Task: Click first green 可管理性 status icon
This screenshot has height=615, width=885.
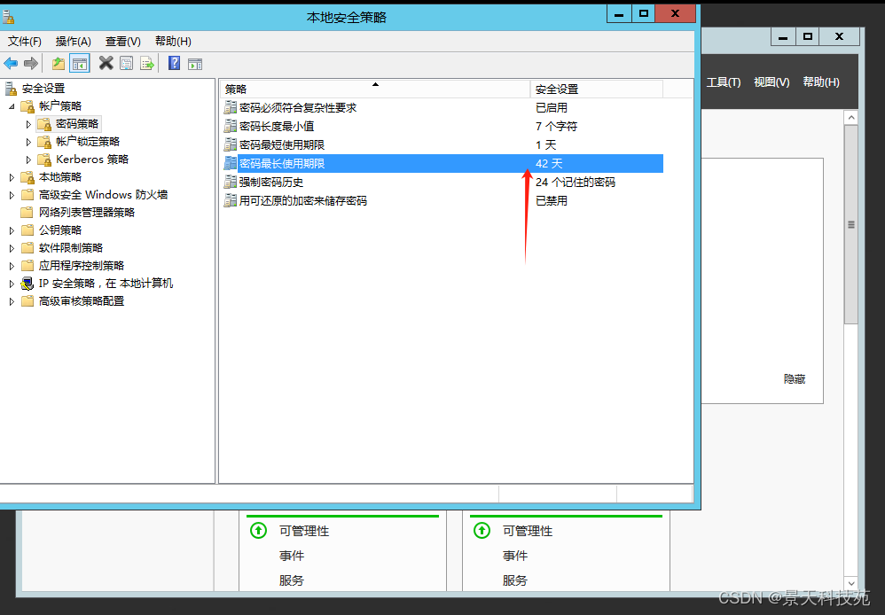Action: point(259,530)
